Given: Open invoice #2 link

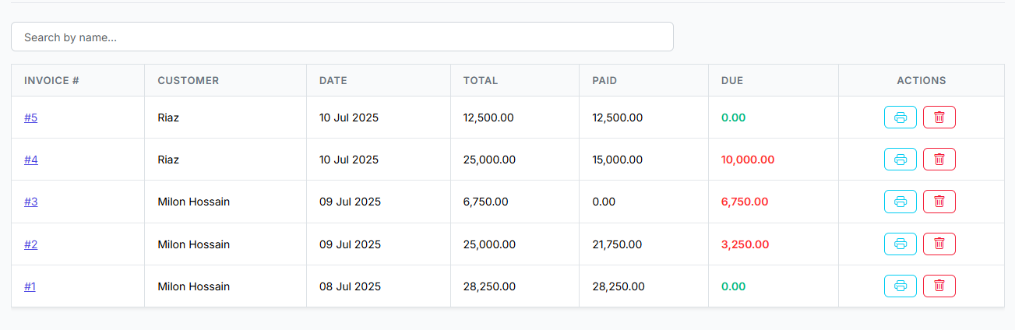Looking at the screenshot, I should pyautogui.click(x=31, y=244).
